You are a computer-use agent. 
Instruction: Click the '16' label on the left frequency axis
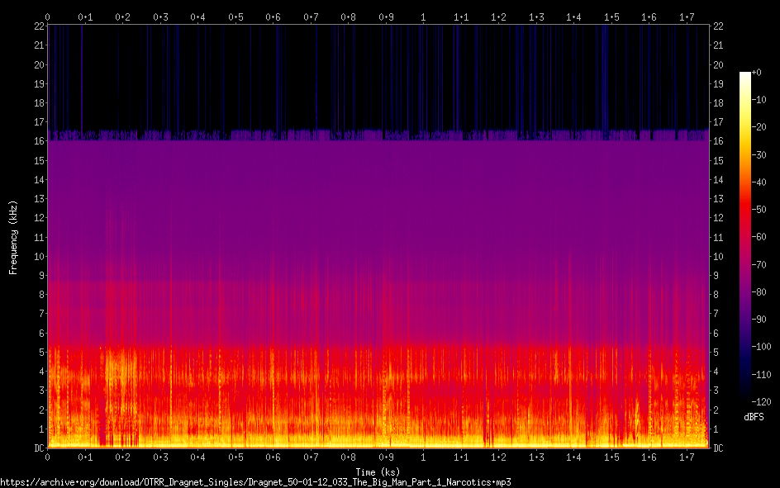click(x=37, y=141)
